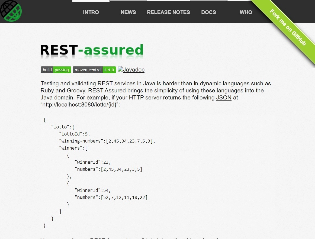The height and width of the screenshot is (239, 315).
Task: Switch to the DOCS tab
Action: (x=208, y=12)
